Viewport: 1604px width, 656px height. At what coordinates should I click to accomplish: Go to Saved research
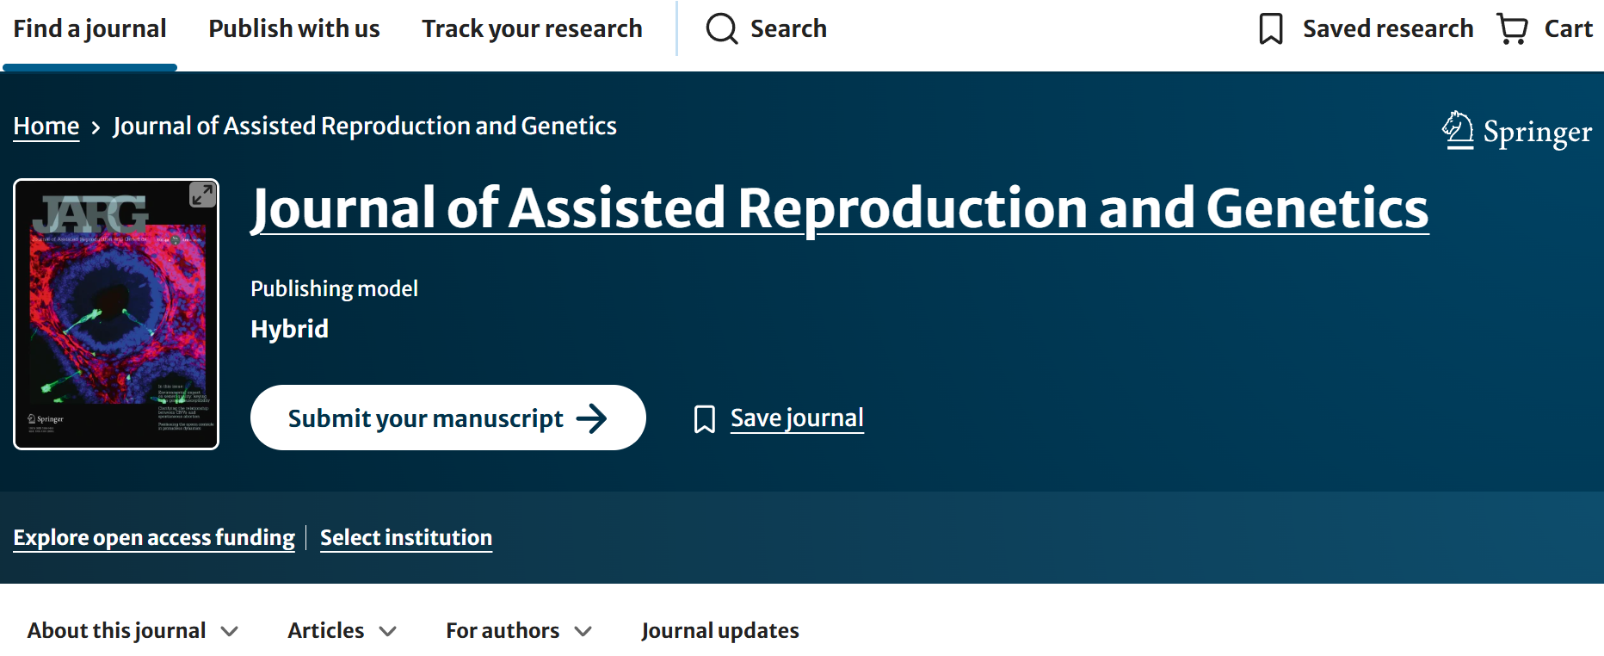coord(1388,28)
